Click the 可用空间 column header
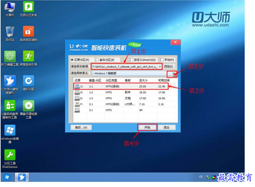Viewport: 255px width, 187px height. (x=164, y=80)
